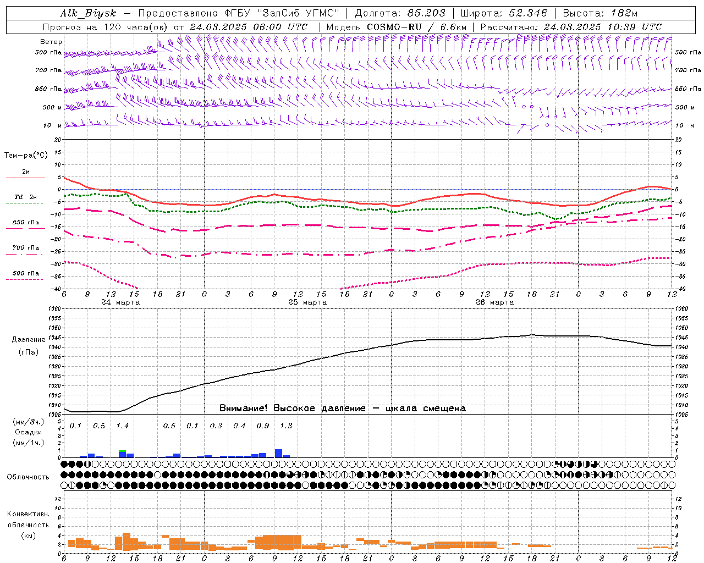Click the Конвективн. convective cloud label

click(28, 514)
